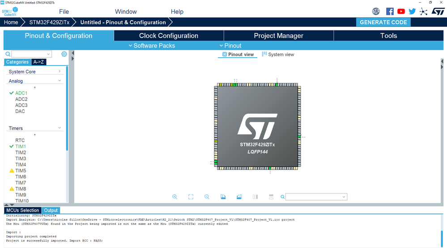This screenshot has height=248, width=447.
Task: Open the Help menu
Action: [x=177, y=12]
